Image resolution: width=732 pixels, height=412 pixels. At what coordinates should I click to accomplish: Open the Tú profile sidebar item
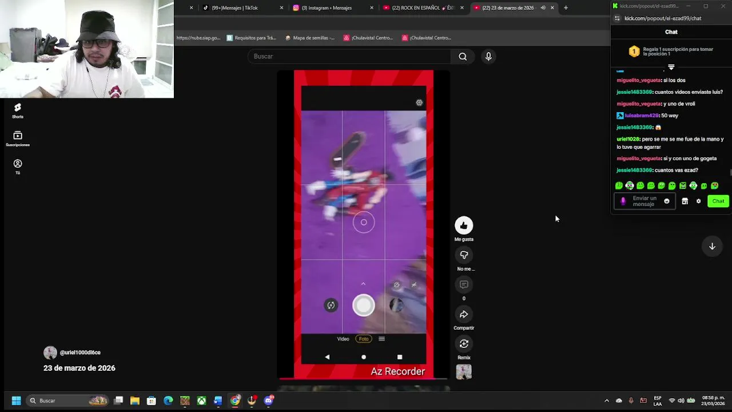(18, 167)
